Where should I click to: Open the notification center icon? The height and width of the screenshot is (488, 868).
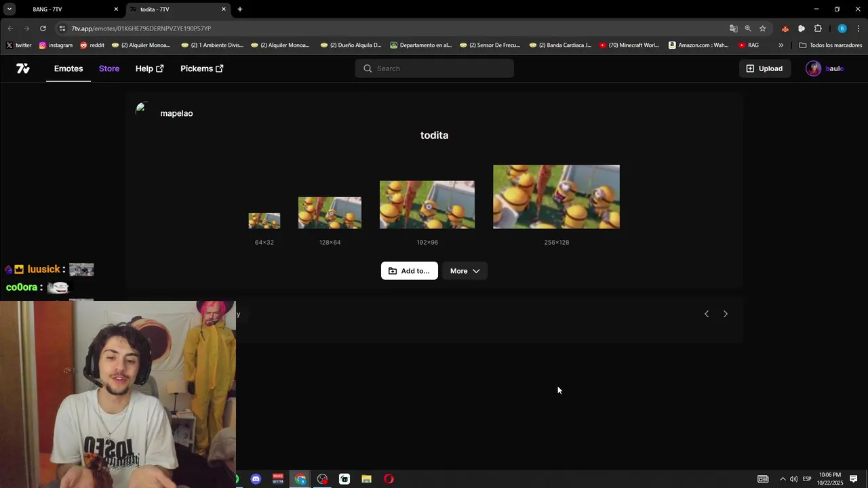coord(854,479)
